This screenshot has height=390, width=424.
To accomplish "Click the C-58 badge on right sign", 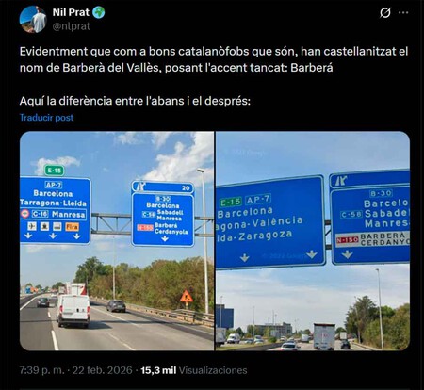I will point(351,215).
